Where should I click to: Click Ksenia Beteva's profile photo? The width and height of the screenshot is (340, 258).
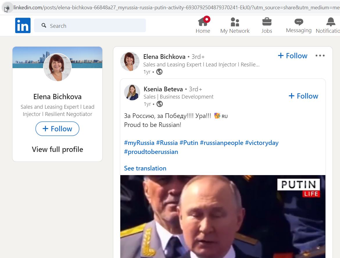tap(132, 92)
